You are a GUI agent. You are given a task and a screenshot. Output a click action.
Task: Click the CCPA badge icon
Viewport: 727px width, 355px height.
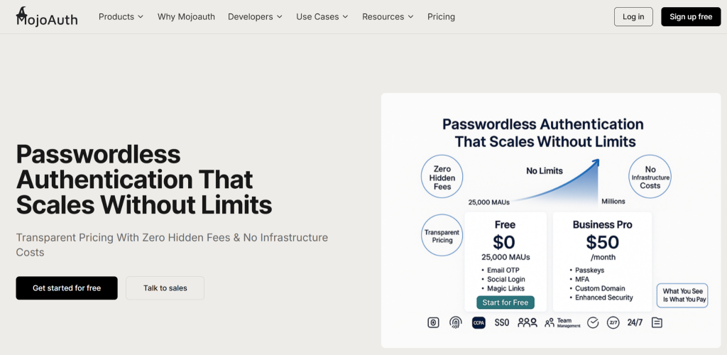click(x=479, y=322)
